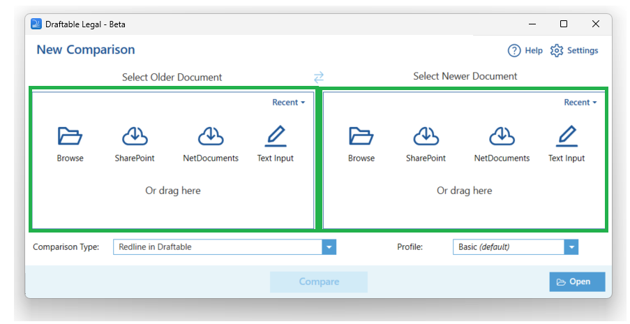Open the Comparison Type dropdown arrow
This screenshot has height=324, width=630.
(x=329, y=246)
